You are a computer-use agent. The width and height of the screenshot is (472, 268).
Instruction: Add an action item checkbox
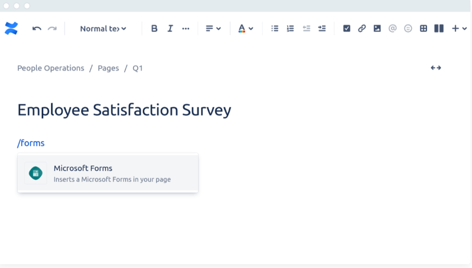[347, 29]
